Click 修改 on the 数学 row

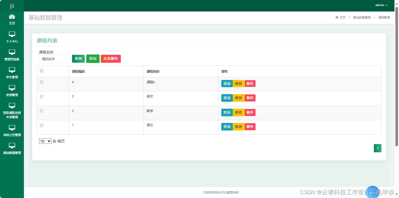tap(238, 112)
